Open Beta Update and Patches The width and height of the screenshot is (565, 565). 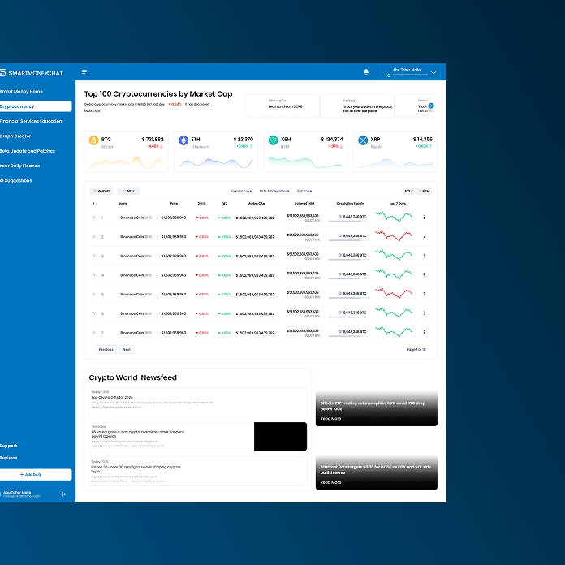coord(28,151)
